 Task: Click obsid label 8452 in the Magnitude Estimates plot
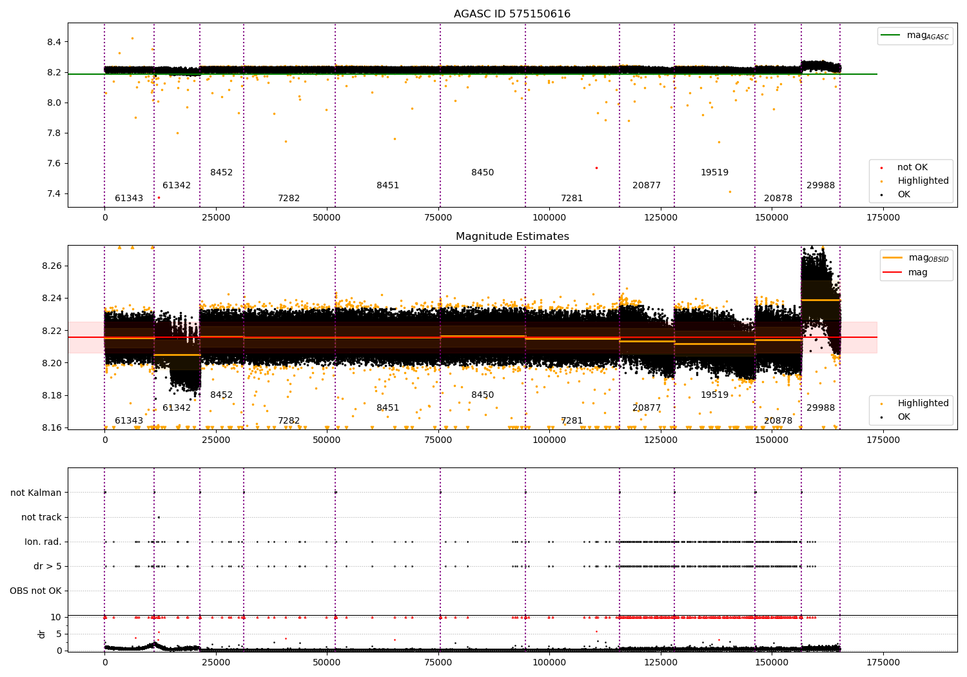pos(221,395)
